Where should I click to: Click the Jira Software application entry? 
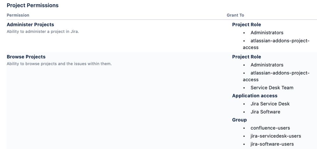pyautogui.click(x=266, y=112)
